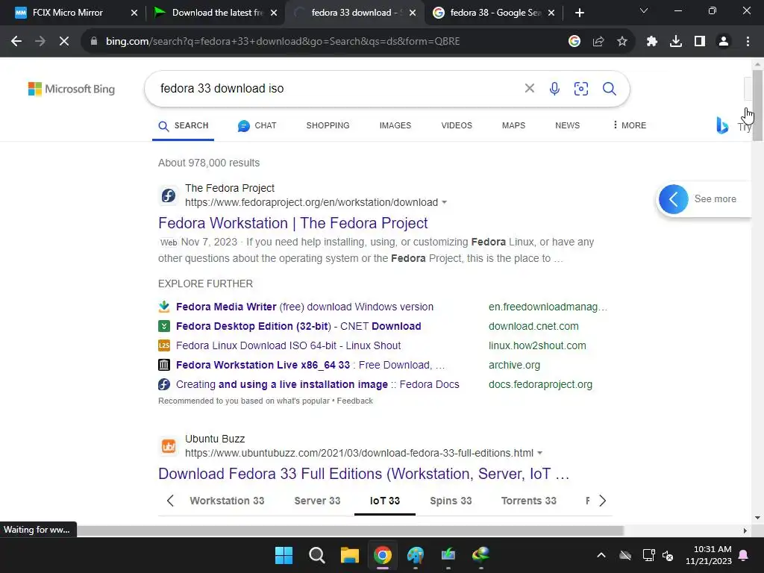The width and height of the screenshot is (764, 573).
Task: Select the SHOPPING search tab
Action: pyautogui.click(x=328, y=125)
